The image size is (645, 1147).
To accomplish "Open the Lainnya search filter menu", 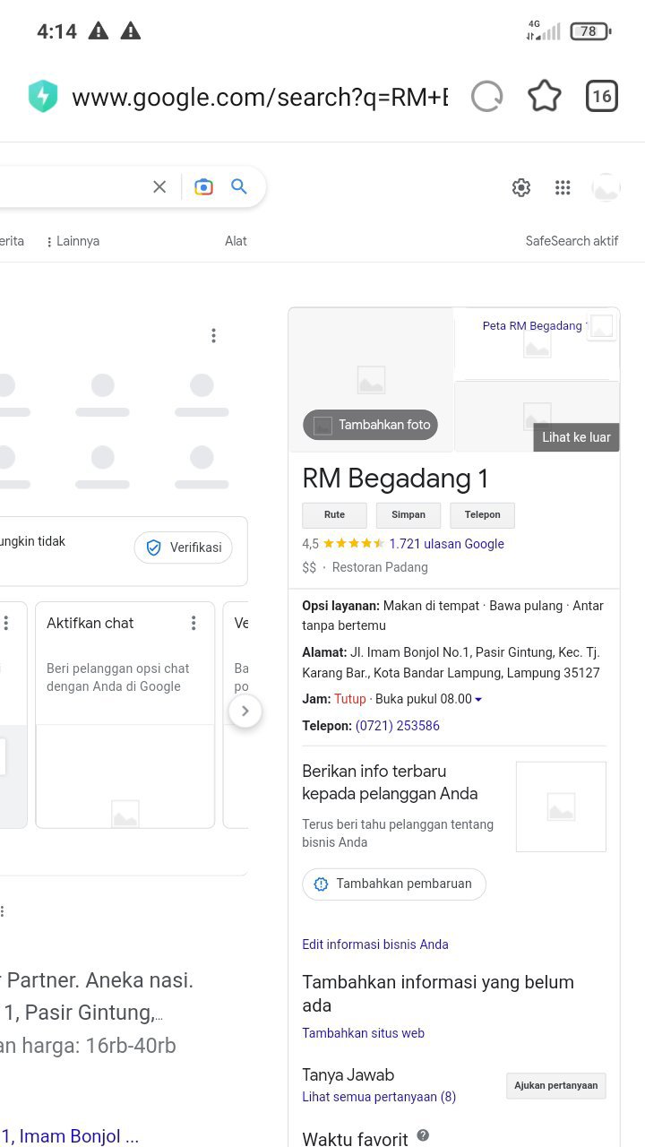I will (73, 241).
